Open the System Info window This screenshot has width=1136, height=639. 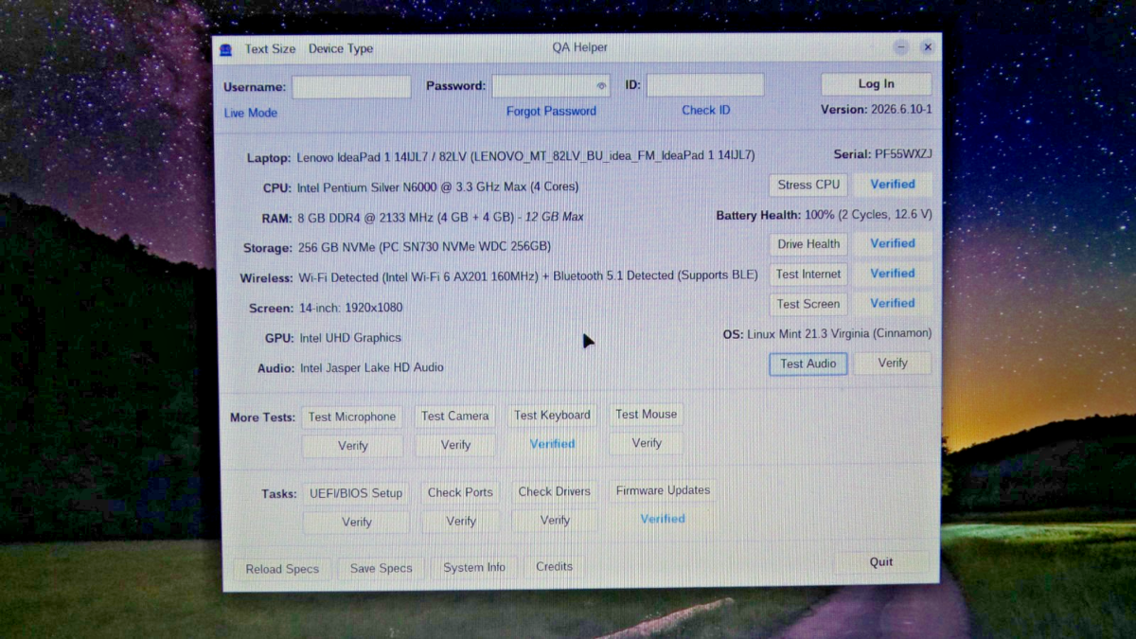coord(474,567)
